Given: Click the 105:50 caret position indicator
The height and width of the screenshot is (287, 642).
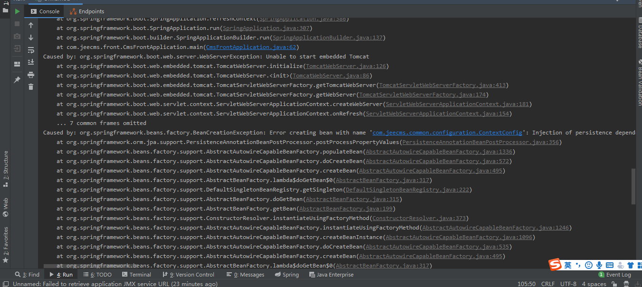Looking at the screenshot, I should pyautogui.click(x=527, y=284).
